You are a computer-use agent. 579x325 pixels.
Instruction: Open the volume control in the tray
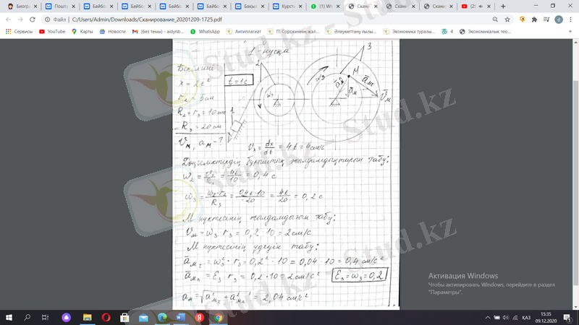click(x=505, y=318)
